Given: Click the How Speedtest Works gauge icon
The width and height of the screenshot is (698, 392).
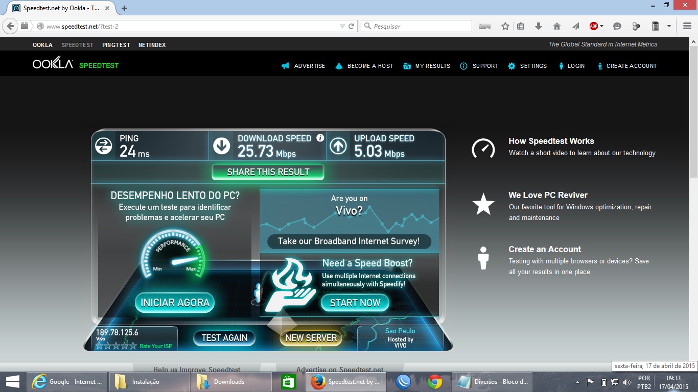Looking at the screenshot, I should (483, 148).
